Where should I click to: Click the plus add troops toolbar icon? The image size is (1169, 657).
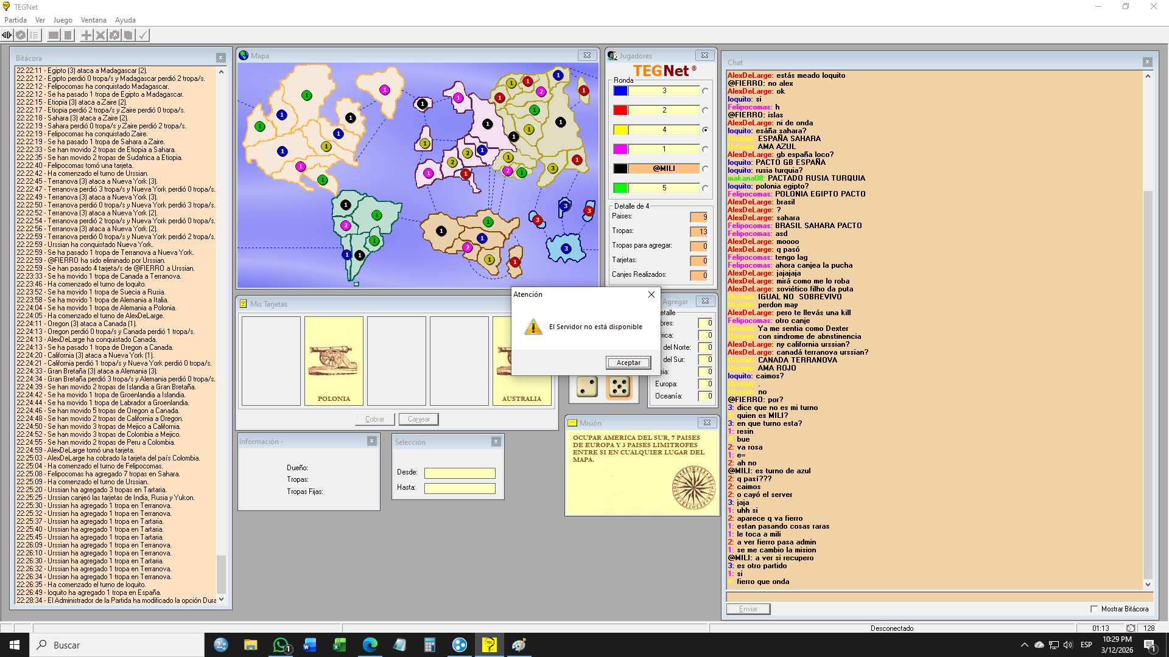coord(86,35)
